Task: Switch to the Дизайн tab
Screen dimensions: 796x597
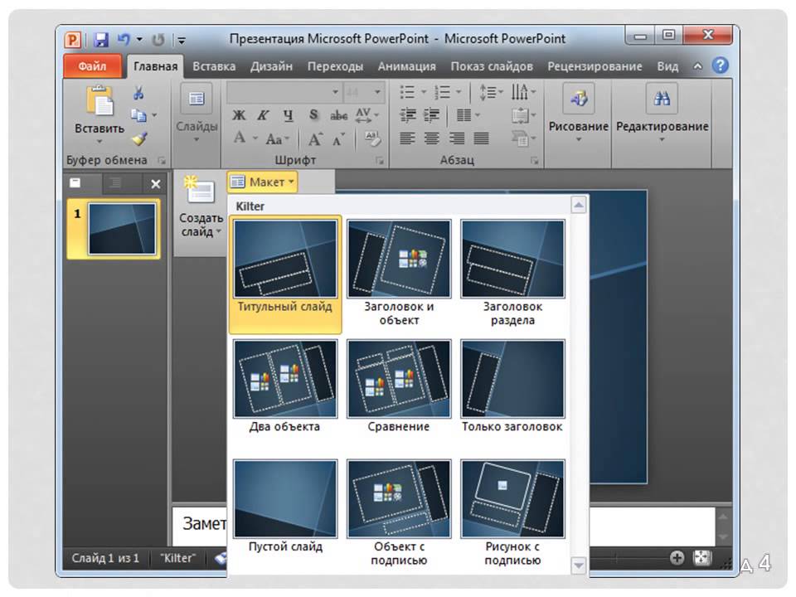Action: [x=271, y=66]
